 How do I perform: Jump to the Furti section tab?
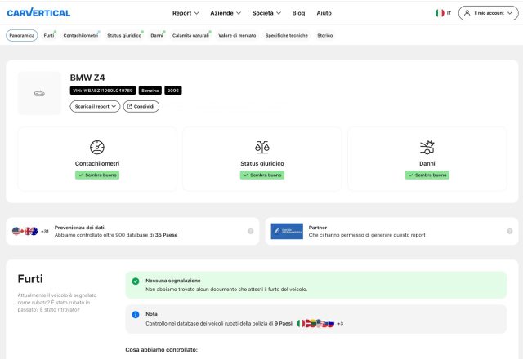click(49, 35)
